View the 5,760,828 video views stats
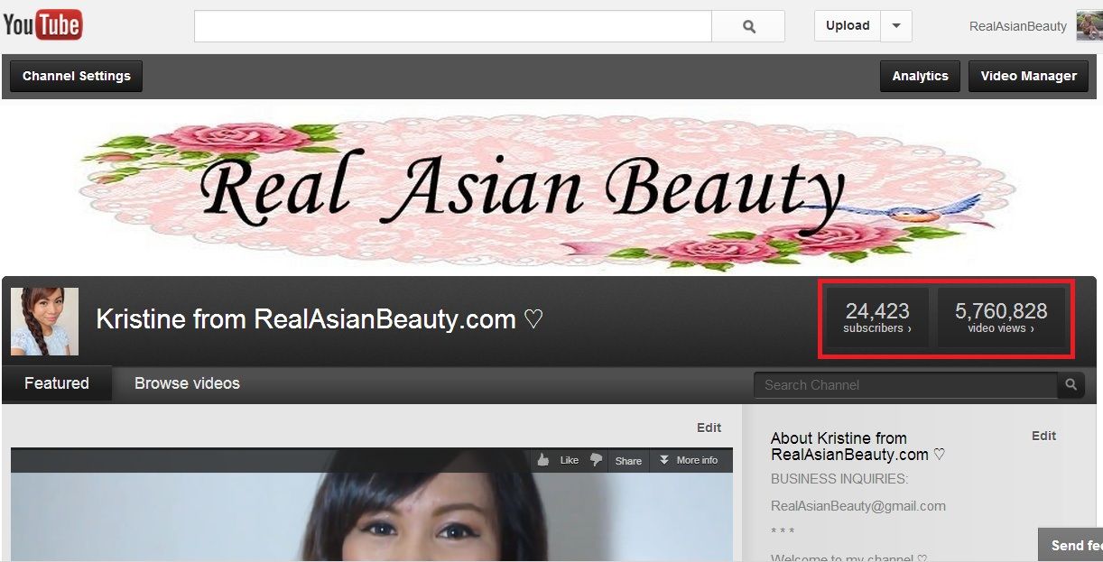 point(1001,318)
